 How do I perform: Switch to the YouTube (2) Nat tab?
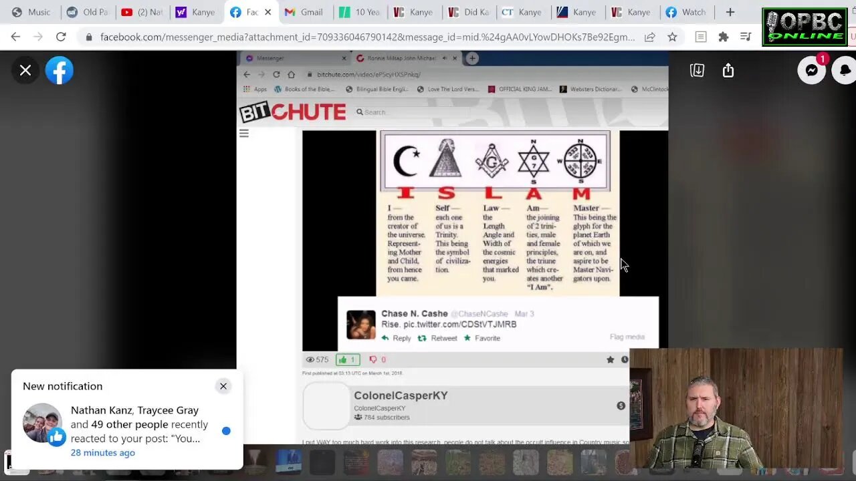[142, 12]
